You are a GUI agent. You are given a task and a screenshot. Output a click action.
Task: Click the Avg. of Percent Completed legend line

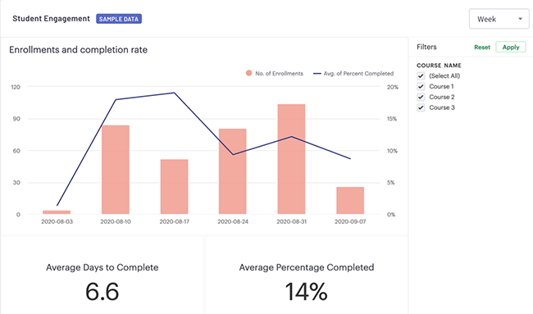(317, 74)
